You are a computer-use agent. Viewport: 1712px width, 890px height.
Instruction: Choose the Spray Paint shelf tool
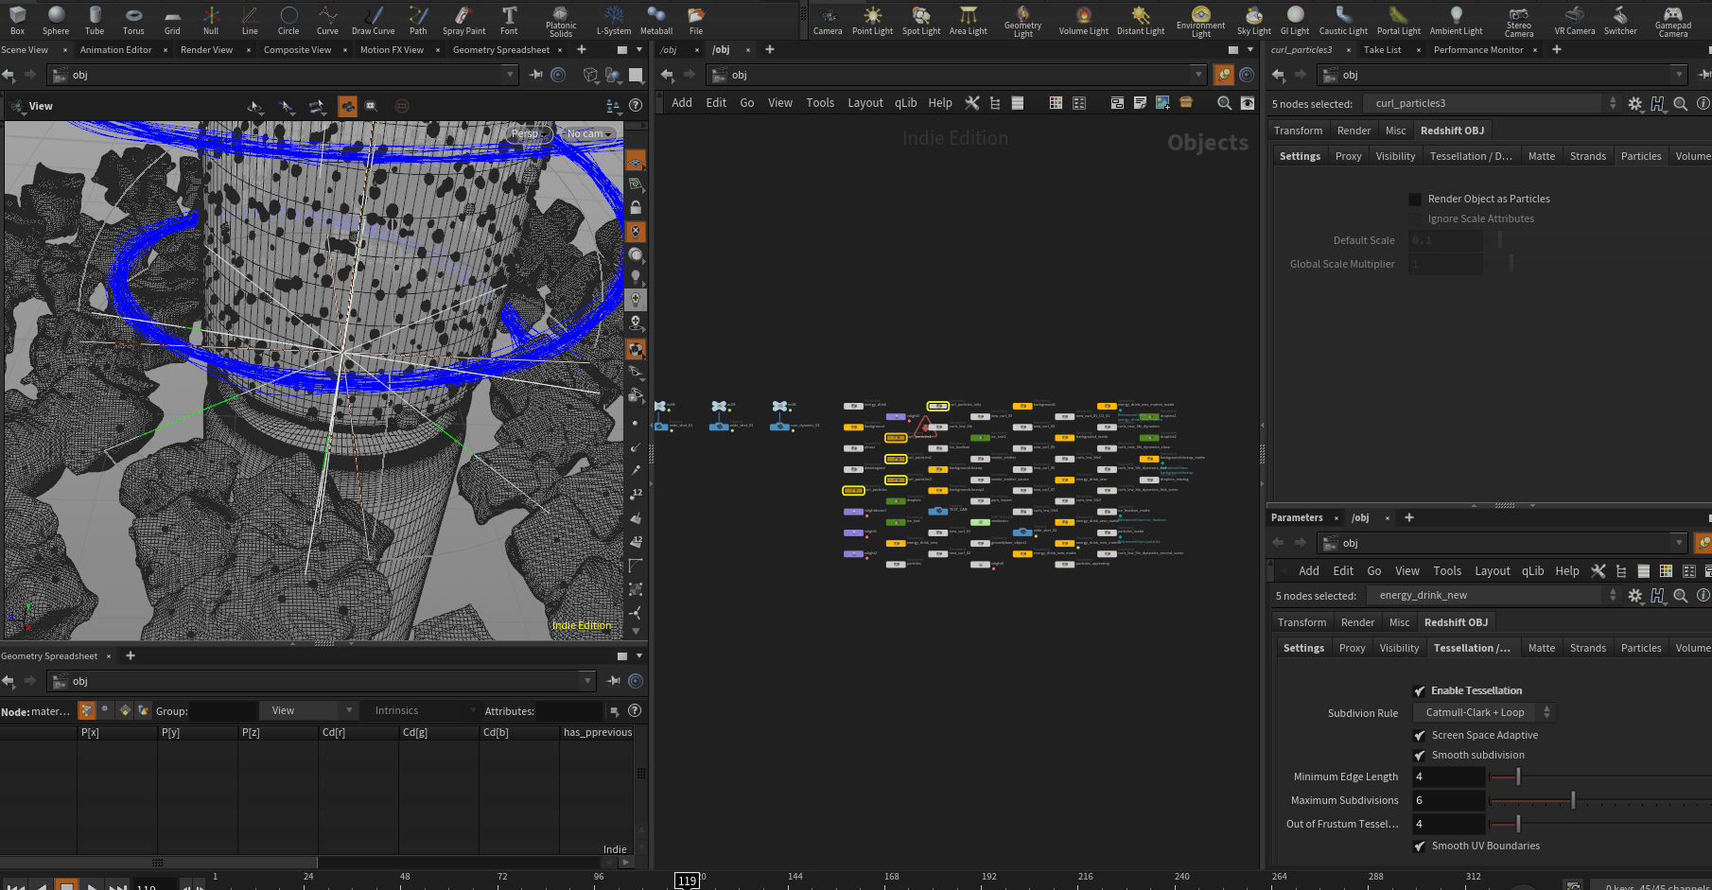click(x=463, y=18)
